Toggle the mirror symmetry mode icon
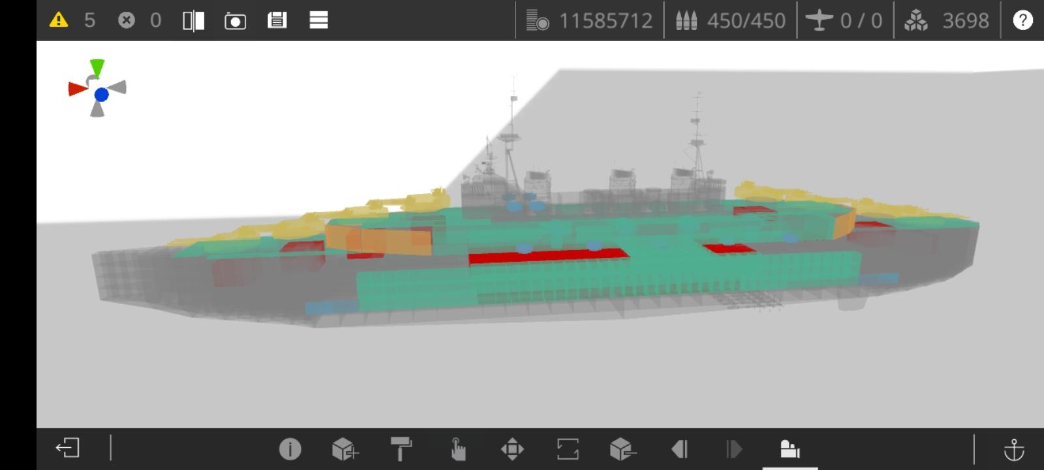Screen dimensions: 1044x470 [x=193, y=21]
